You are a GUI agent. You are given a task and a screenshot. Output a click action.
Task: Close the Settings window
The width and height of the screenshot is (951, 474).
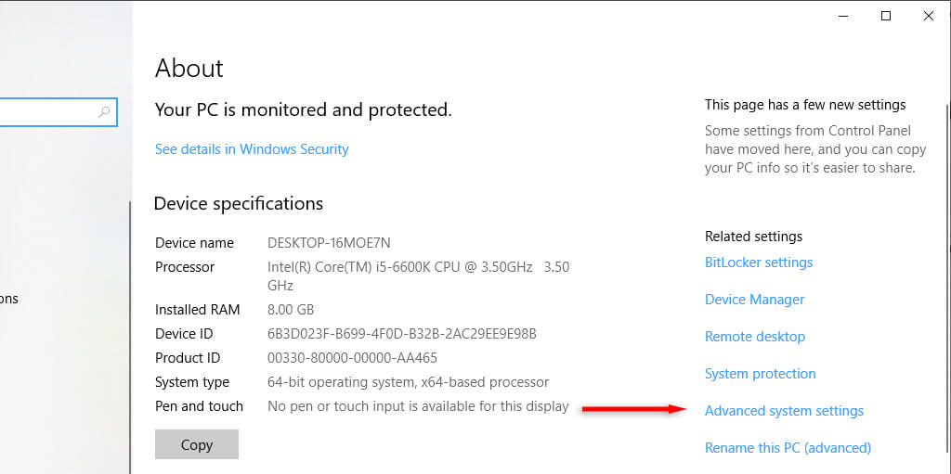pyautogui.click(x=929, y=16)
